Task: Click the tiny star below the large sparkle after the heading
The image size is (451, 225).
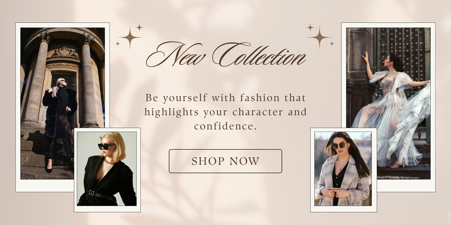Action: [332, 44]
